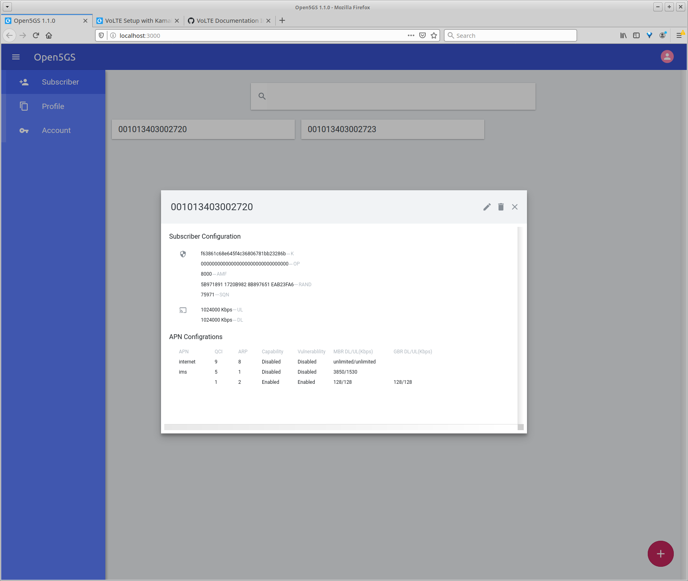Click the Firefox Search box
This screenshot has height=581, width=688.
click(x=510, y=35)
